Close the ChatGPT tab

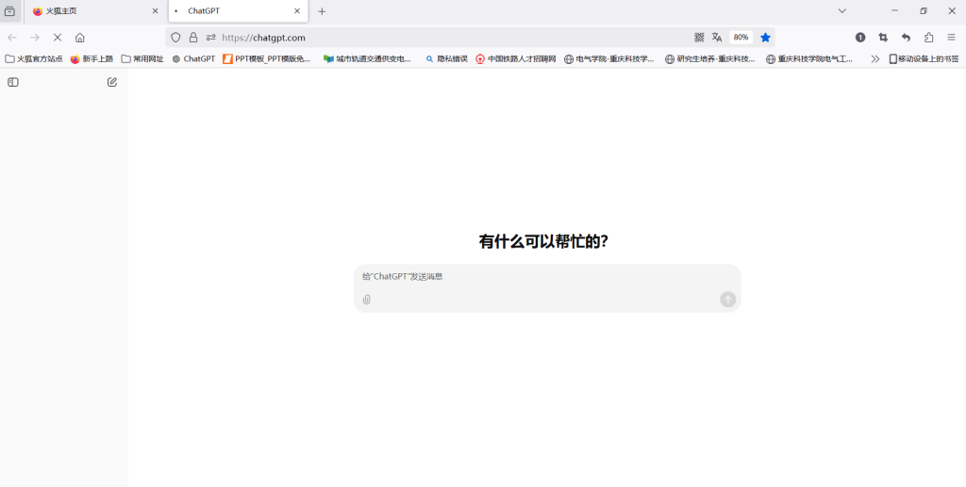(297, 11)
